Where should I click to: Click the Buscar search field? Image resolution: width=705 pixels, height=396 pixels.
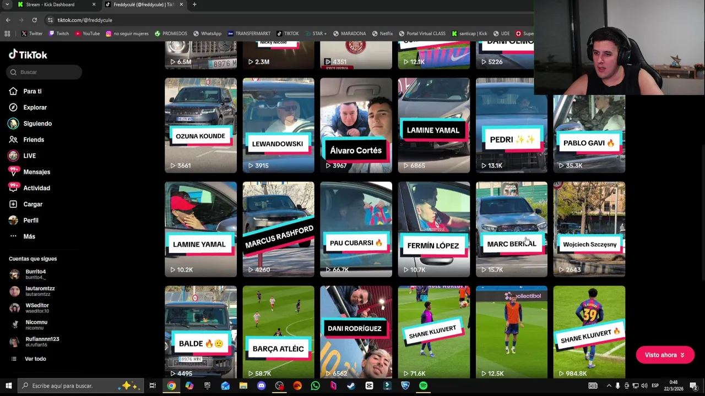[x=45, y=72]
